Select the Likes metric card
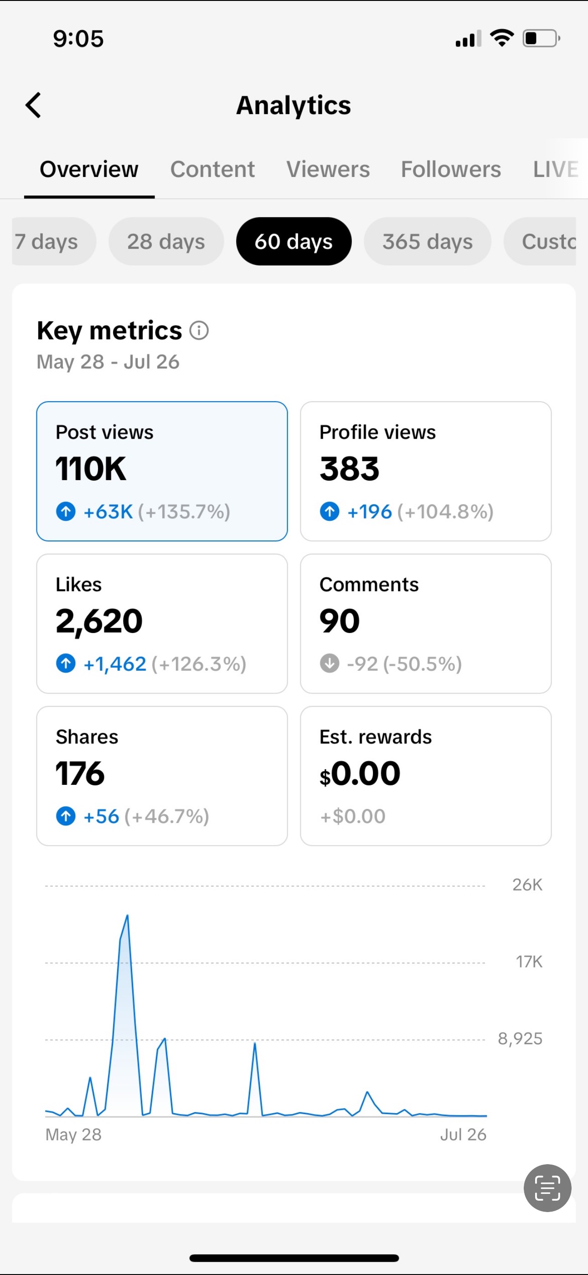Screen dimensions: 588x1275 (x=162, y=623)
